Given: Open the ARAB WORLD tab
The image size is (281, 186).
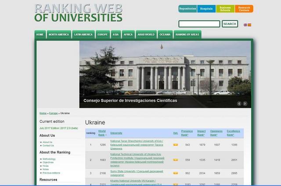Looking at the screenshot, I should (x=146, y=34).
